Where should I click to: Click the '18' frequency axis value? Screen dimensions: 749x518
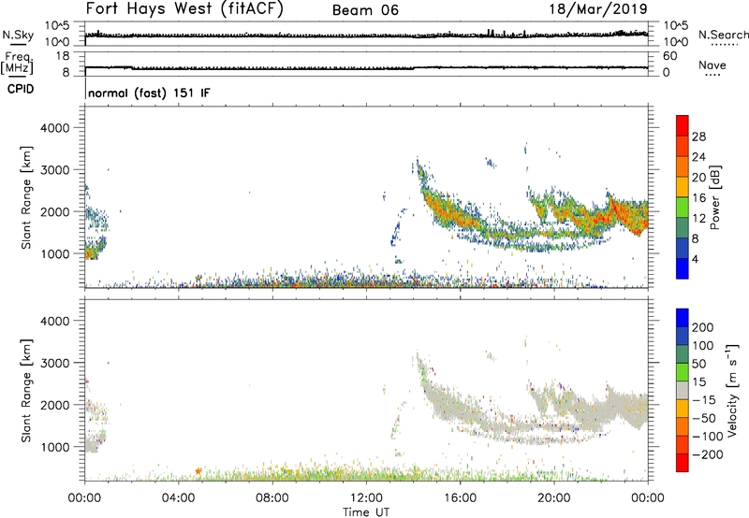pyautogui.click(x=63, y=56)
